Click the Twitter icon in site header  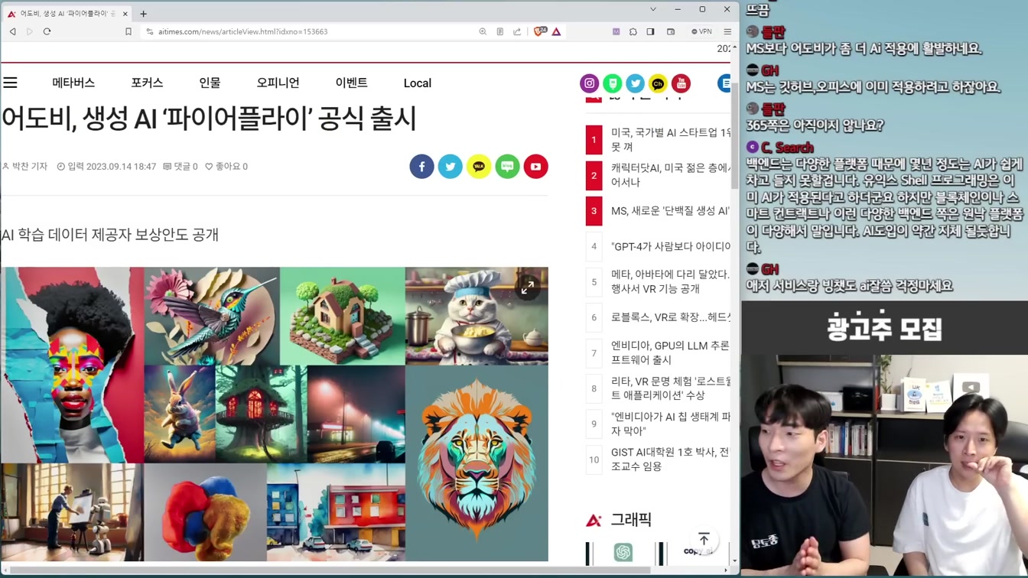(x=635, y=83)
